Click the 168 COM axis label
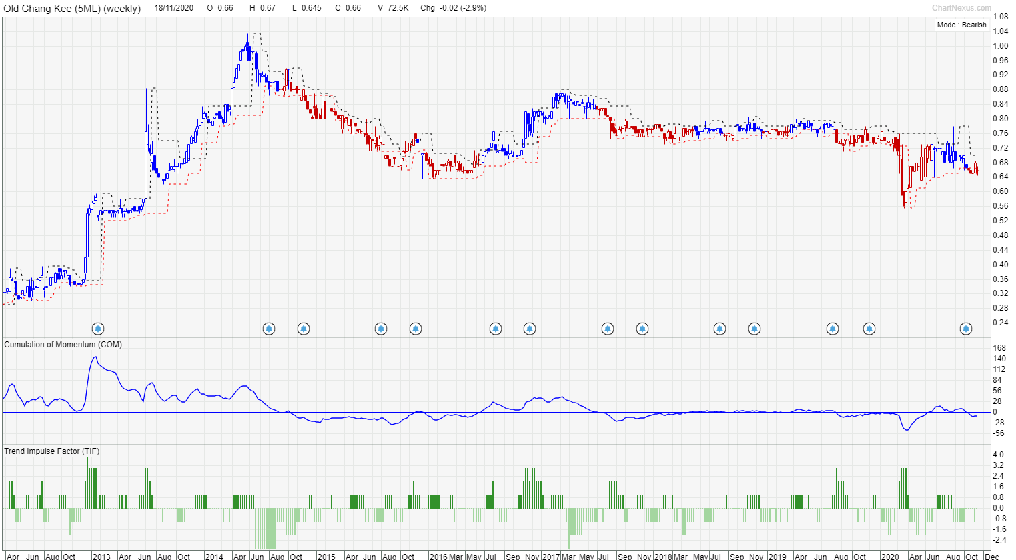Image resolution: width=1016 pixels, height=560 pixels. coord(999,348)
